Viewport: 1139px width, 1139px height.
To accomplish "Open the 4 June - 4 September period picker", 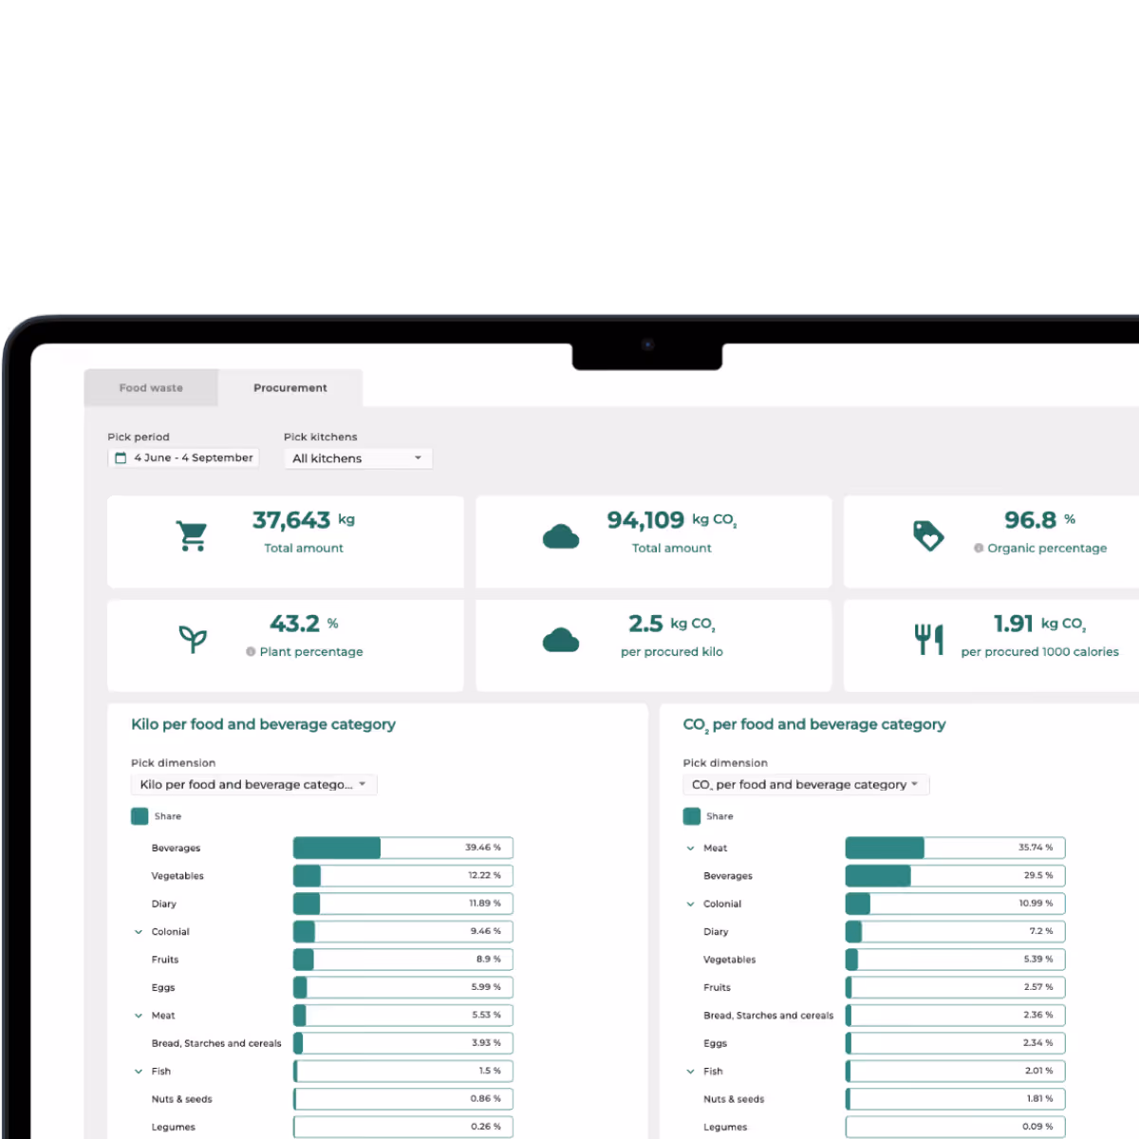I will pos(183,457).
